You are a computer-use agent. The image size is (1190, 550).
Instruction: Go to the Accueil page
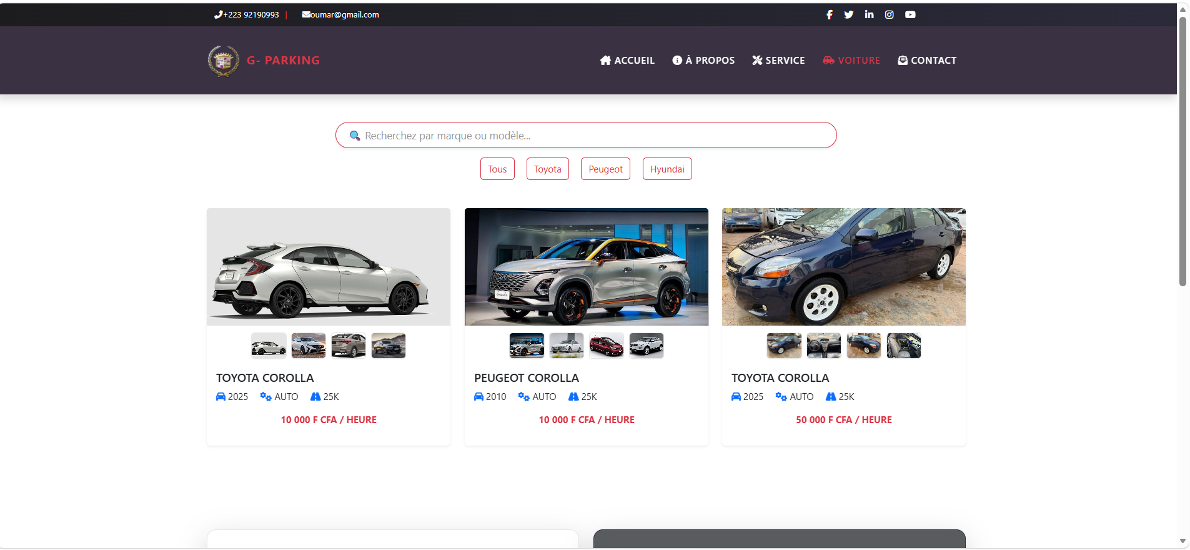[627, 61]
